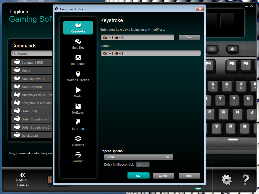
Task: Click the B key on keyboard image
Action: 231,128
